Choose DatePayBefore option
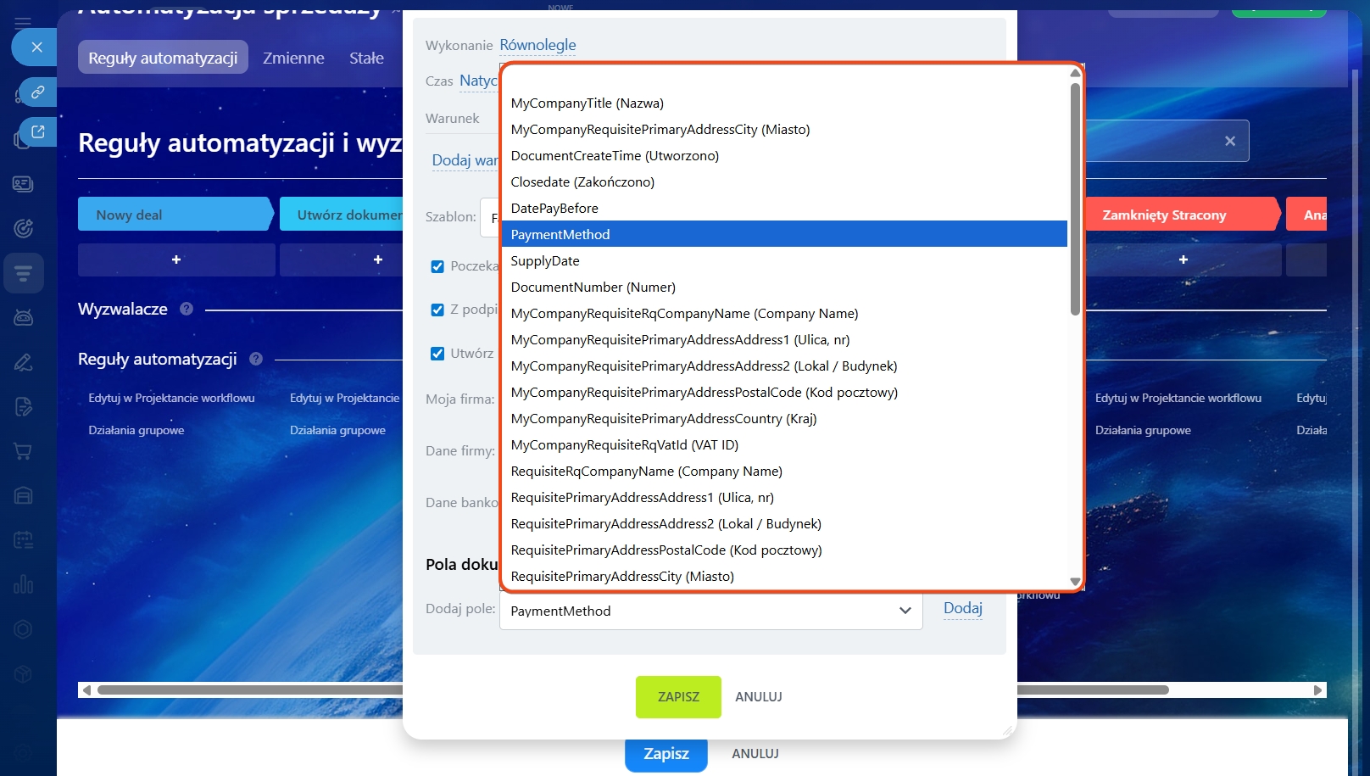Viewport: 1370px width, 776px height. [x=784, y=209]
